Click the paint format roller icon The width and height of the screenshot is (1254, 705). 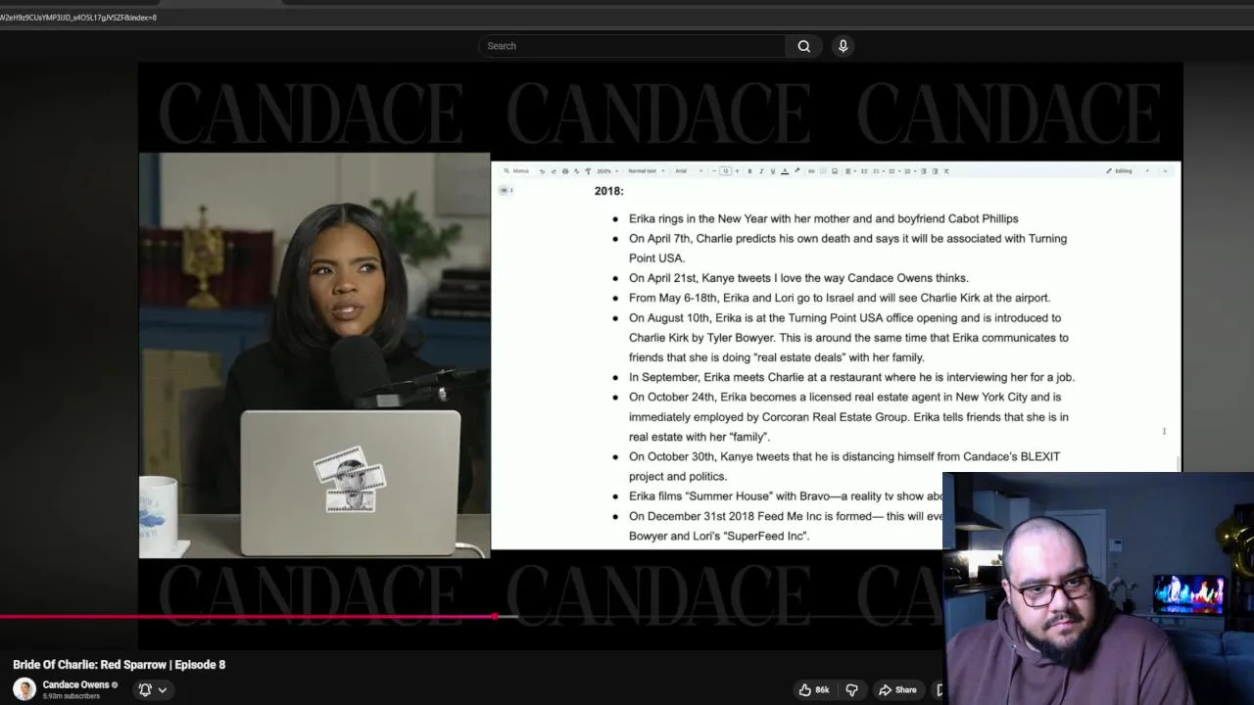click(x=588, y=171)
